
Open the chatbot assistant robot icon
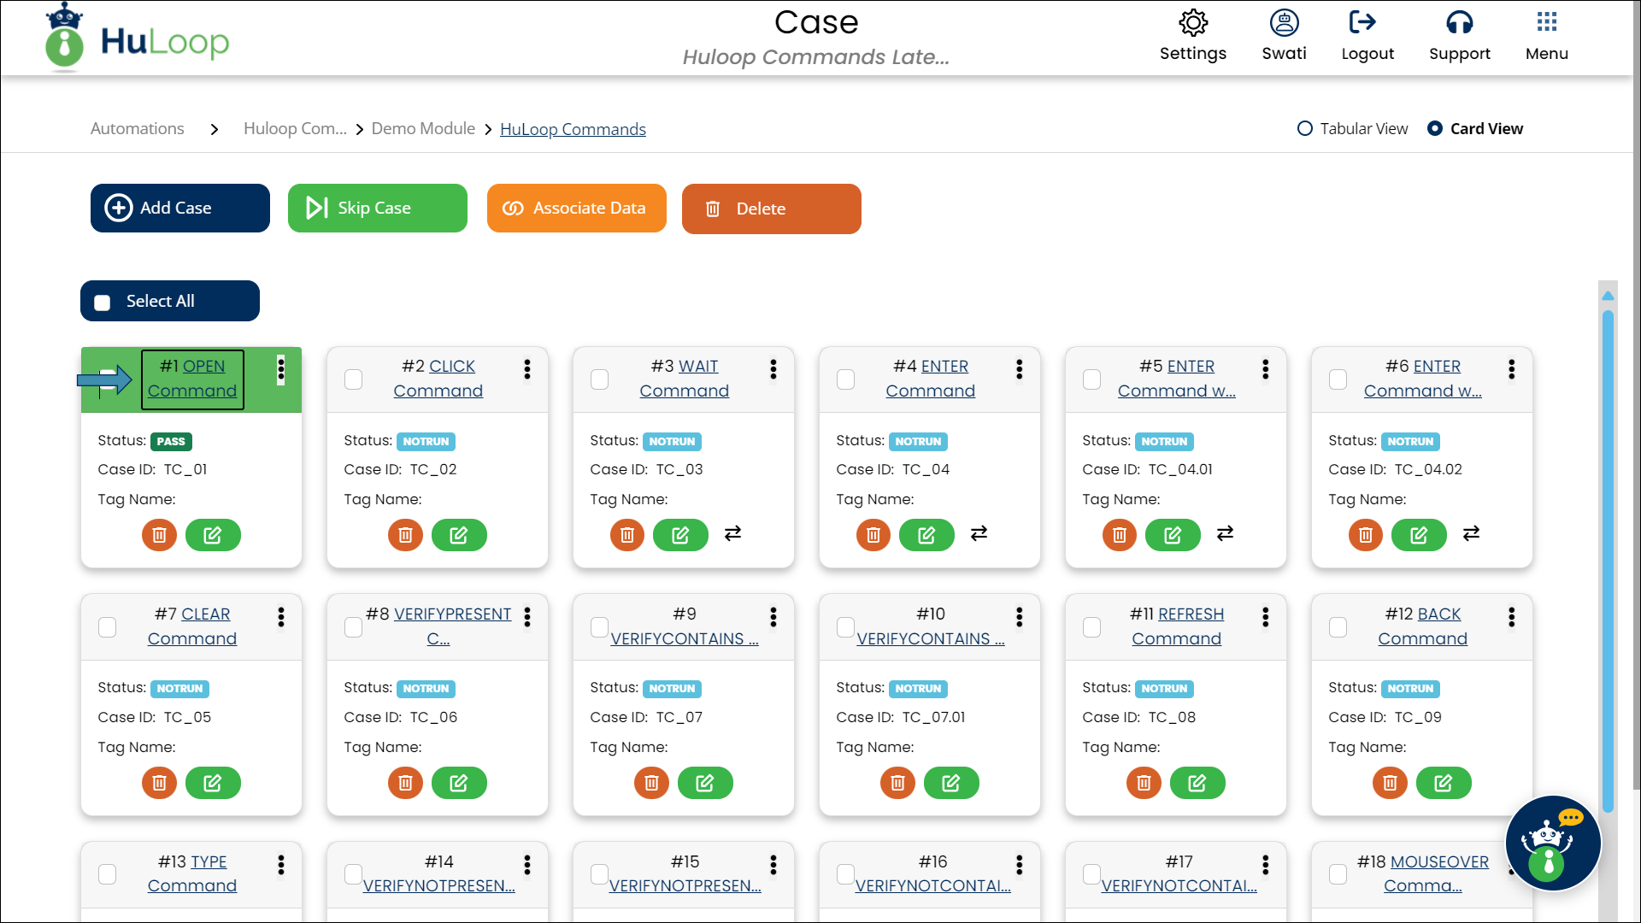pos(1552,844)
